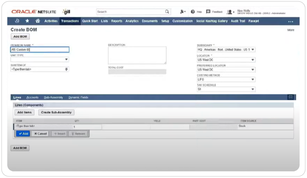Open the Reports menu
The image size is (307, 178).
117,21
